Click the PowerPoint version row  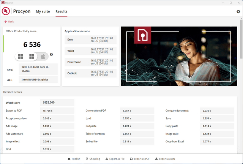click(90, 62)
